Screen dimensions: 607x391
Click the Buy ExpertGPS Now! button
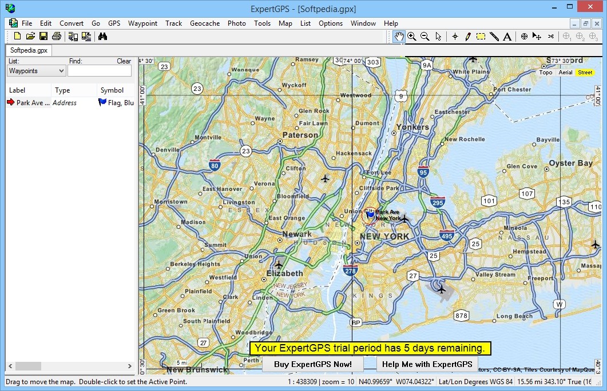[313, 364]
